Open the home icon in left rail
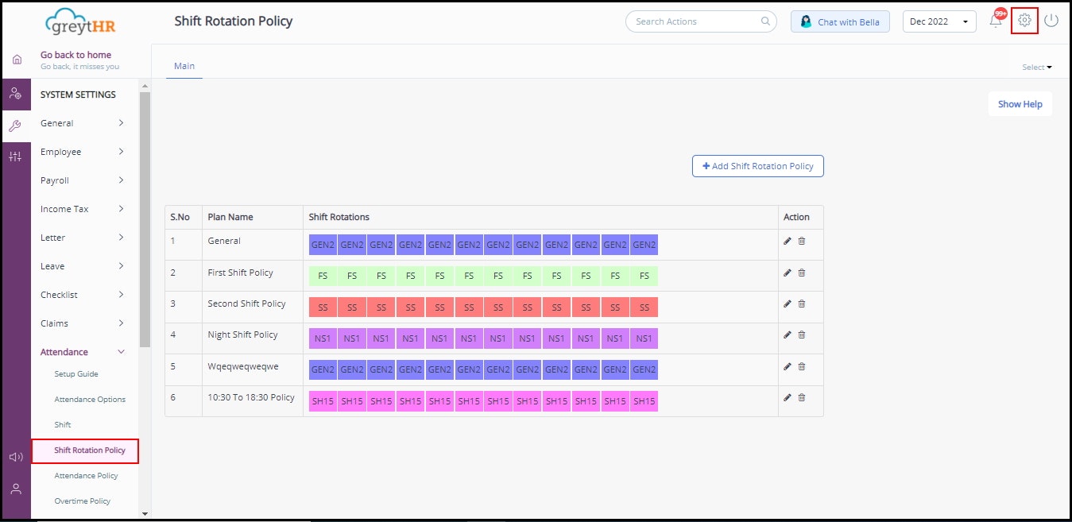Image resolution: width=1072 pixels, height=522 pixels. [17, 60]
